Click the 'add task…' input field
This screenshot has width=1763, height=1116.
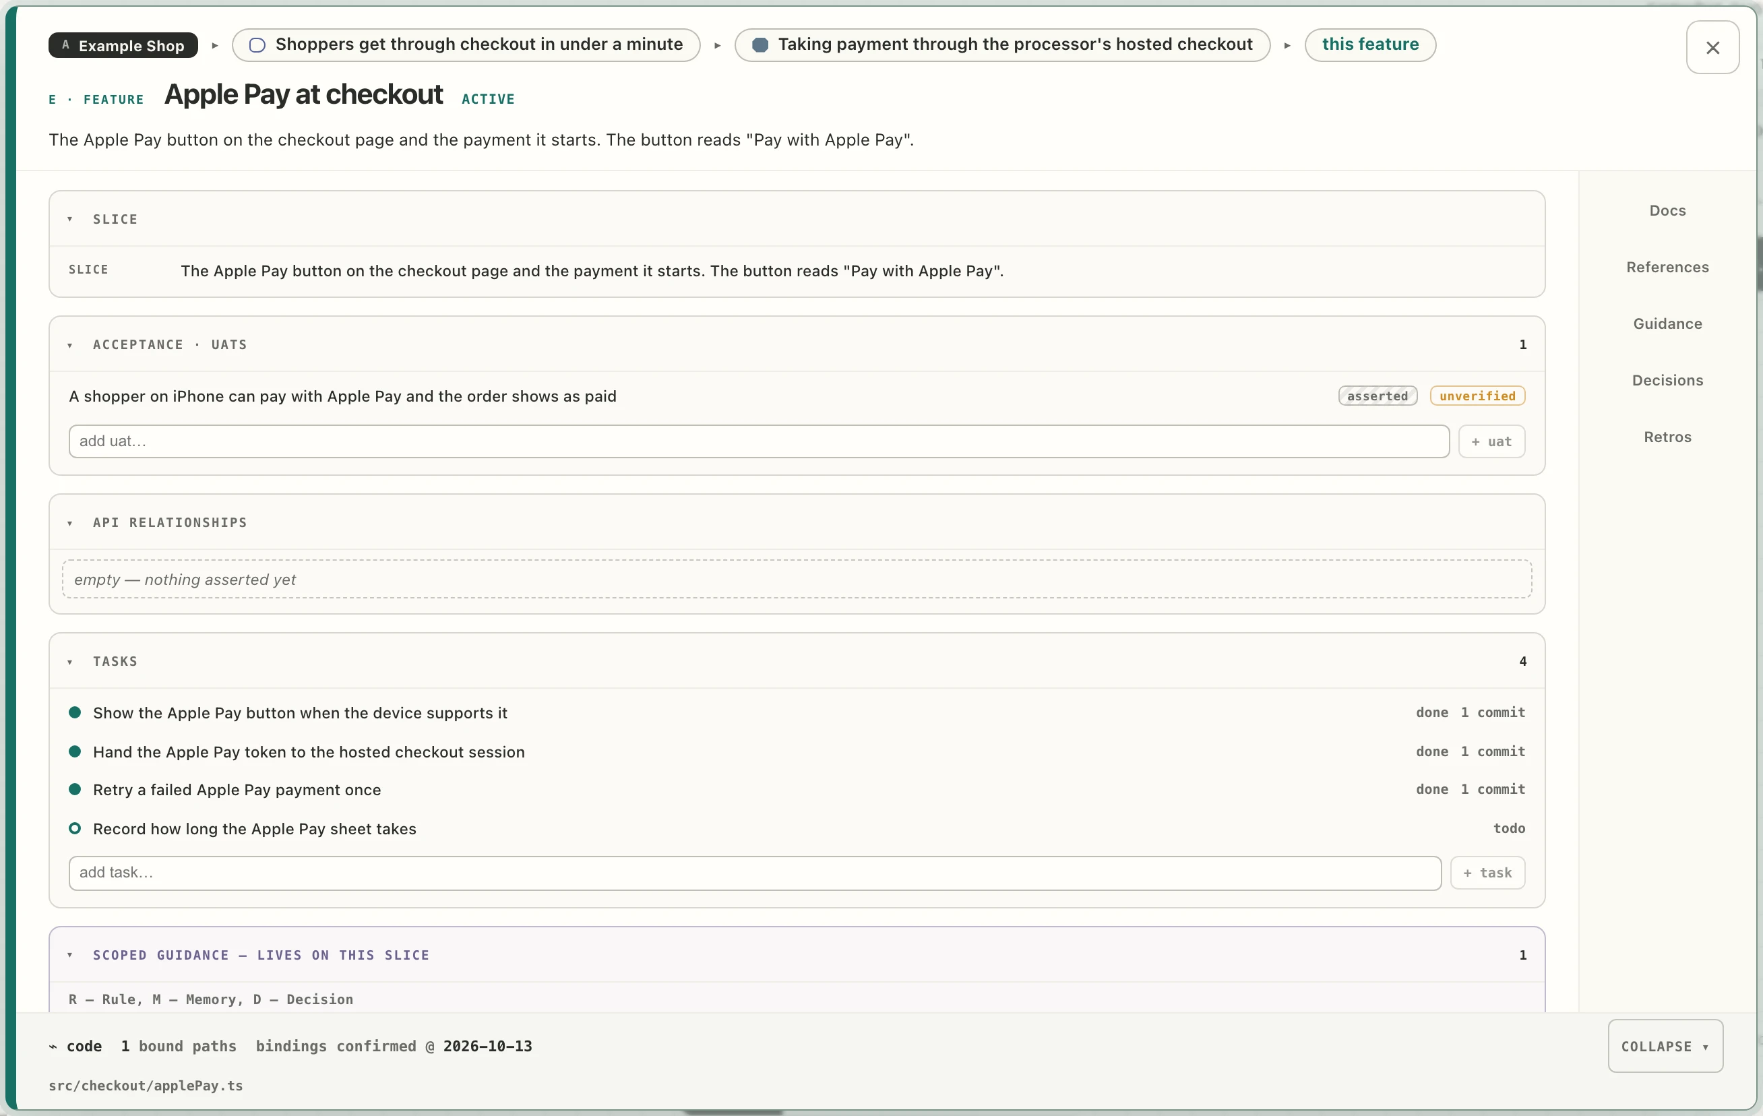pyautogui.click(x=755, y=873)
